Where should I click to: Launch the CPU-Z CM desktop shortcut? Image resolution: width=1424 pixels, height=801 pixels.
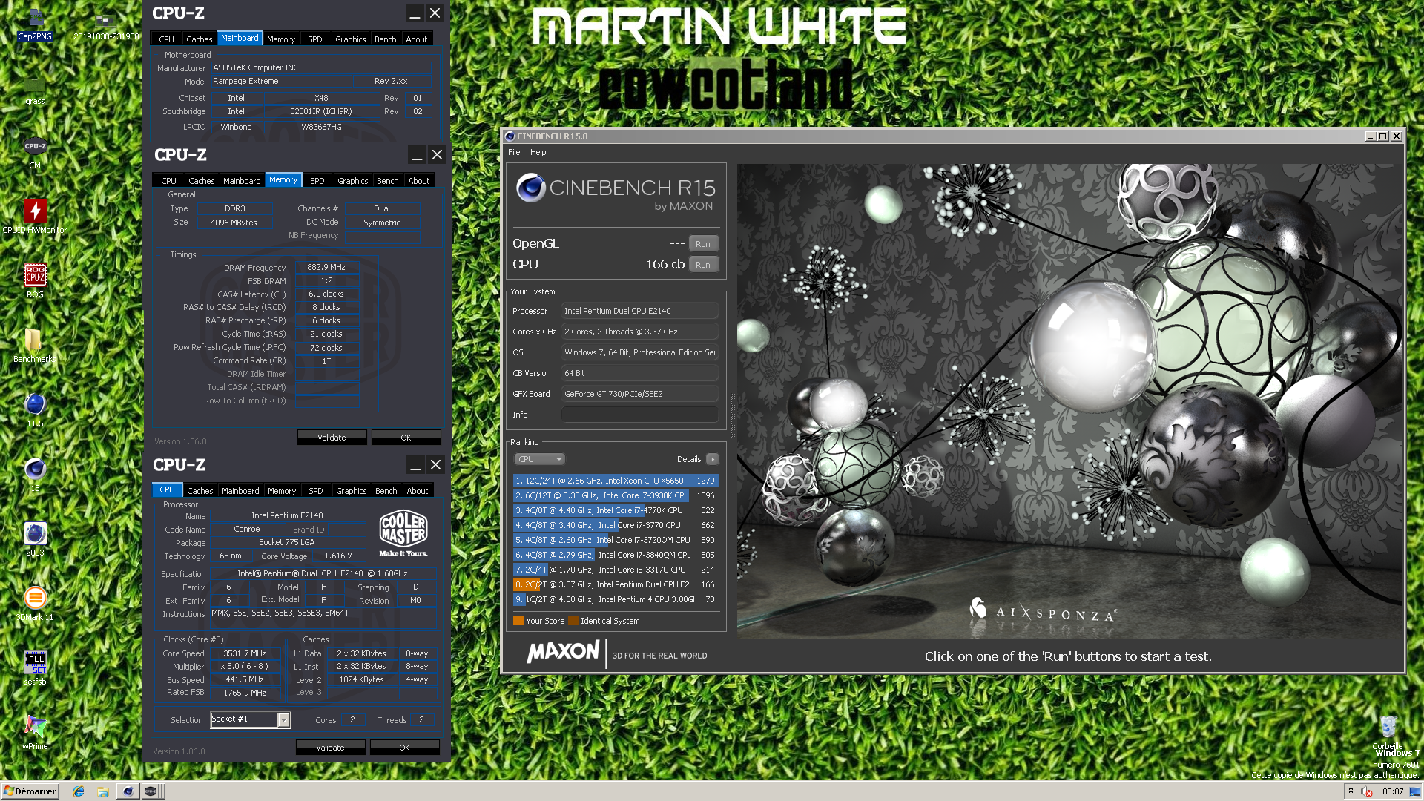(x=35, y=153)
